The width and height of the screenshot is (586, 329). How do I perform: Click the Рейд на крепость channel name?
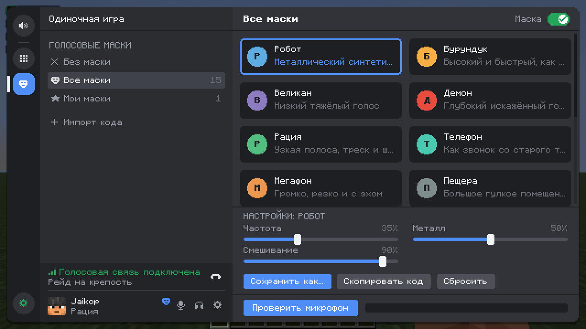(x=90, y=282)
